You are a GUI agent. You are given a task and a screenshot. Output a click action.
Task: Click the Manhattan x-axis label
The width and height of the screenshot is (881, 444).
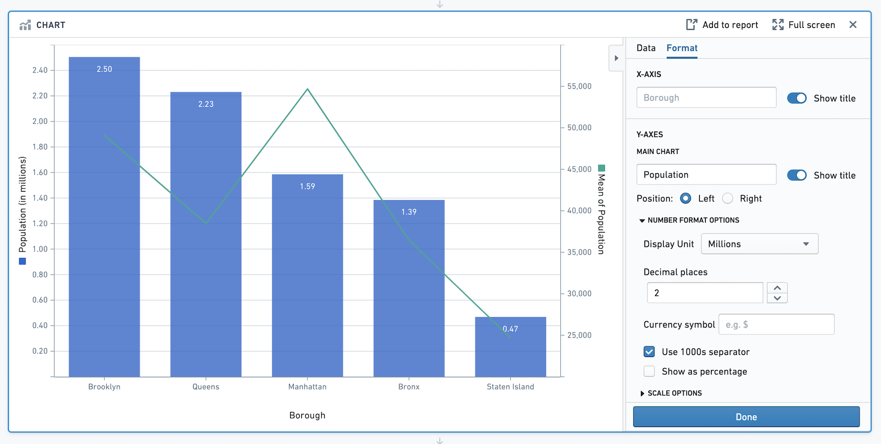(x=307, y=386)
